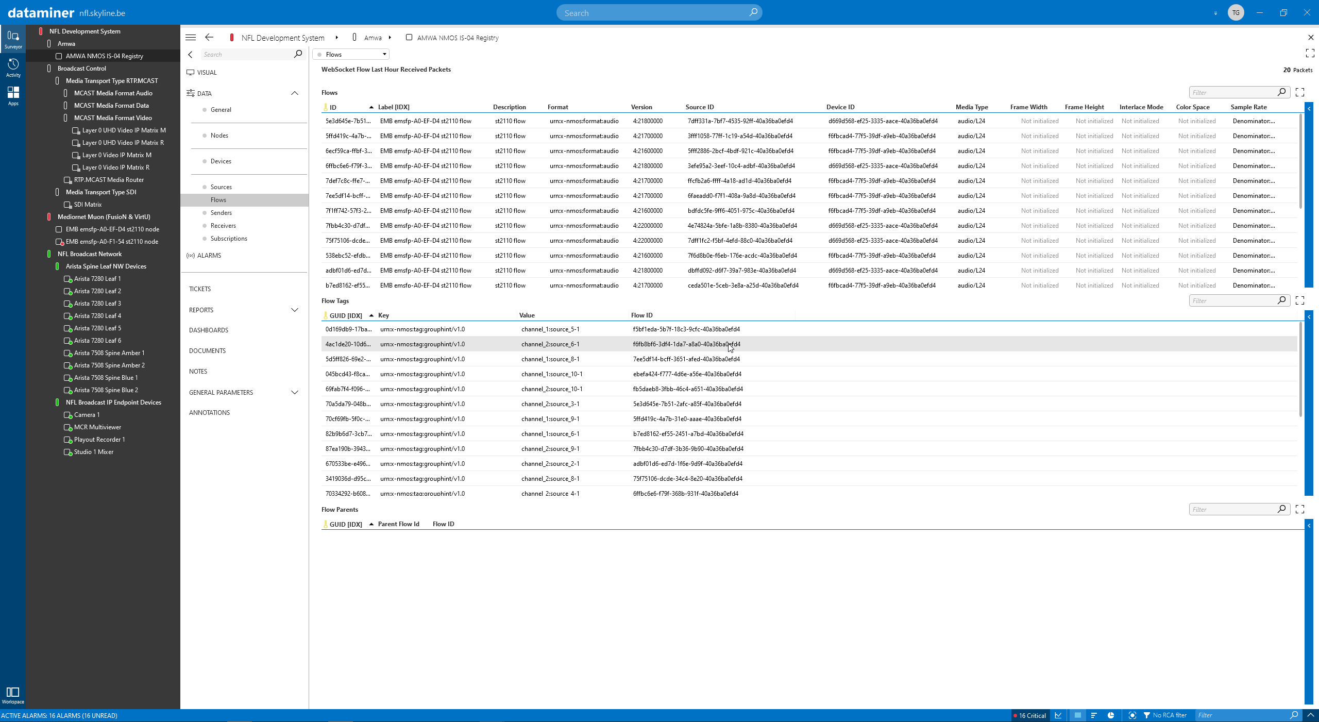The image size is (1319, 722).
Task: Open the DOCUMENTS section
Action: (x=207, y=351)
